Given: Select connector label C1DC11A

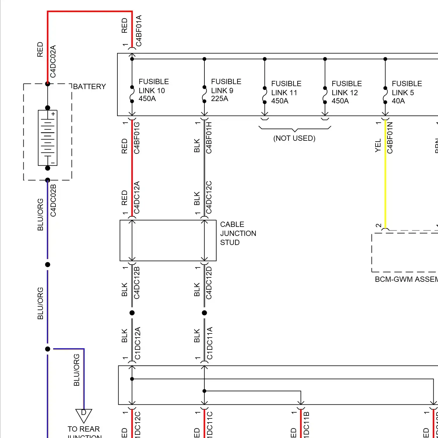Looking at the screenshot, I should click(210, 343).
